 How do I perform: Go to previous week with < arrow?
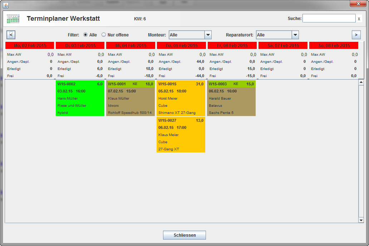click(11, 35)
